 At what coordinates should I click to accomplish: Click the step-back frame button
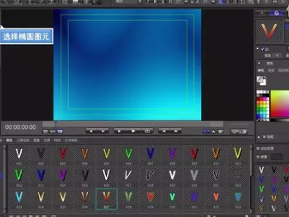coord(103,131)
